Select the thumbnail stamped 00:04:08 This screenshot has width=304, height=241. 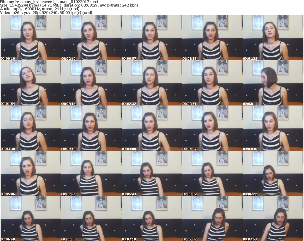(152, 128)
